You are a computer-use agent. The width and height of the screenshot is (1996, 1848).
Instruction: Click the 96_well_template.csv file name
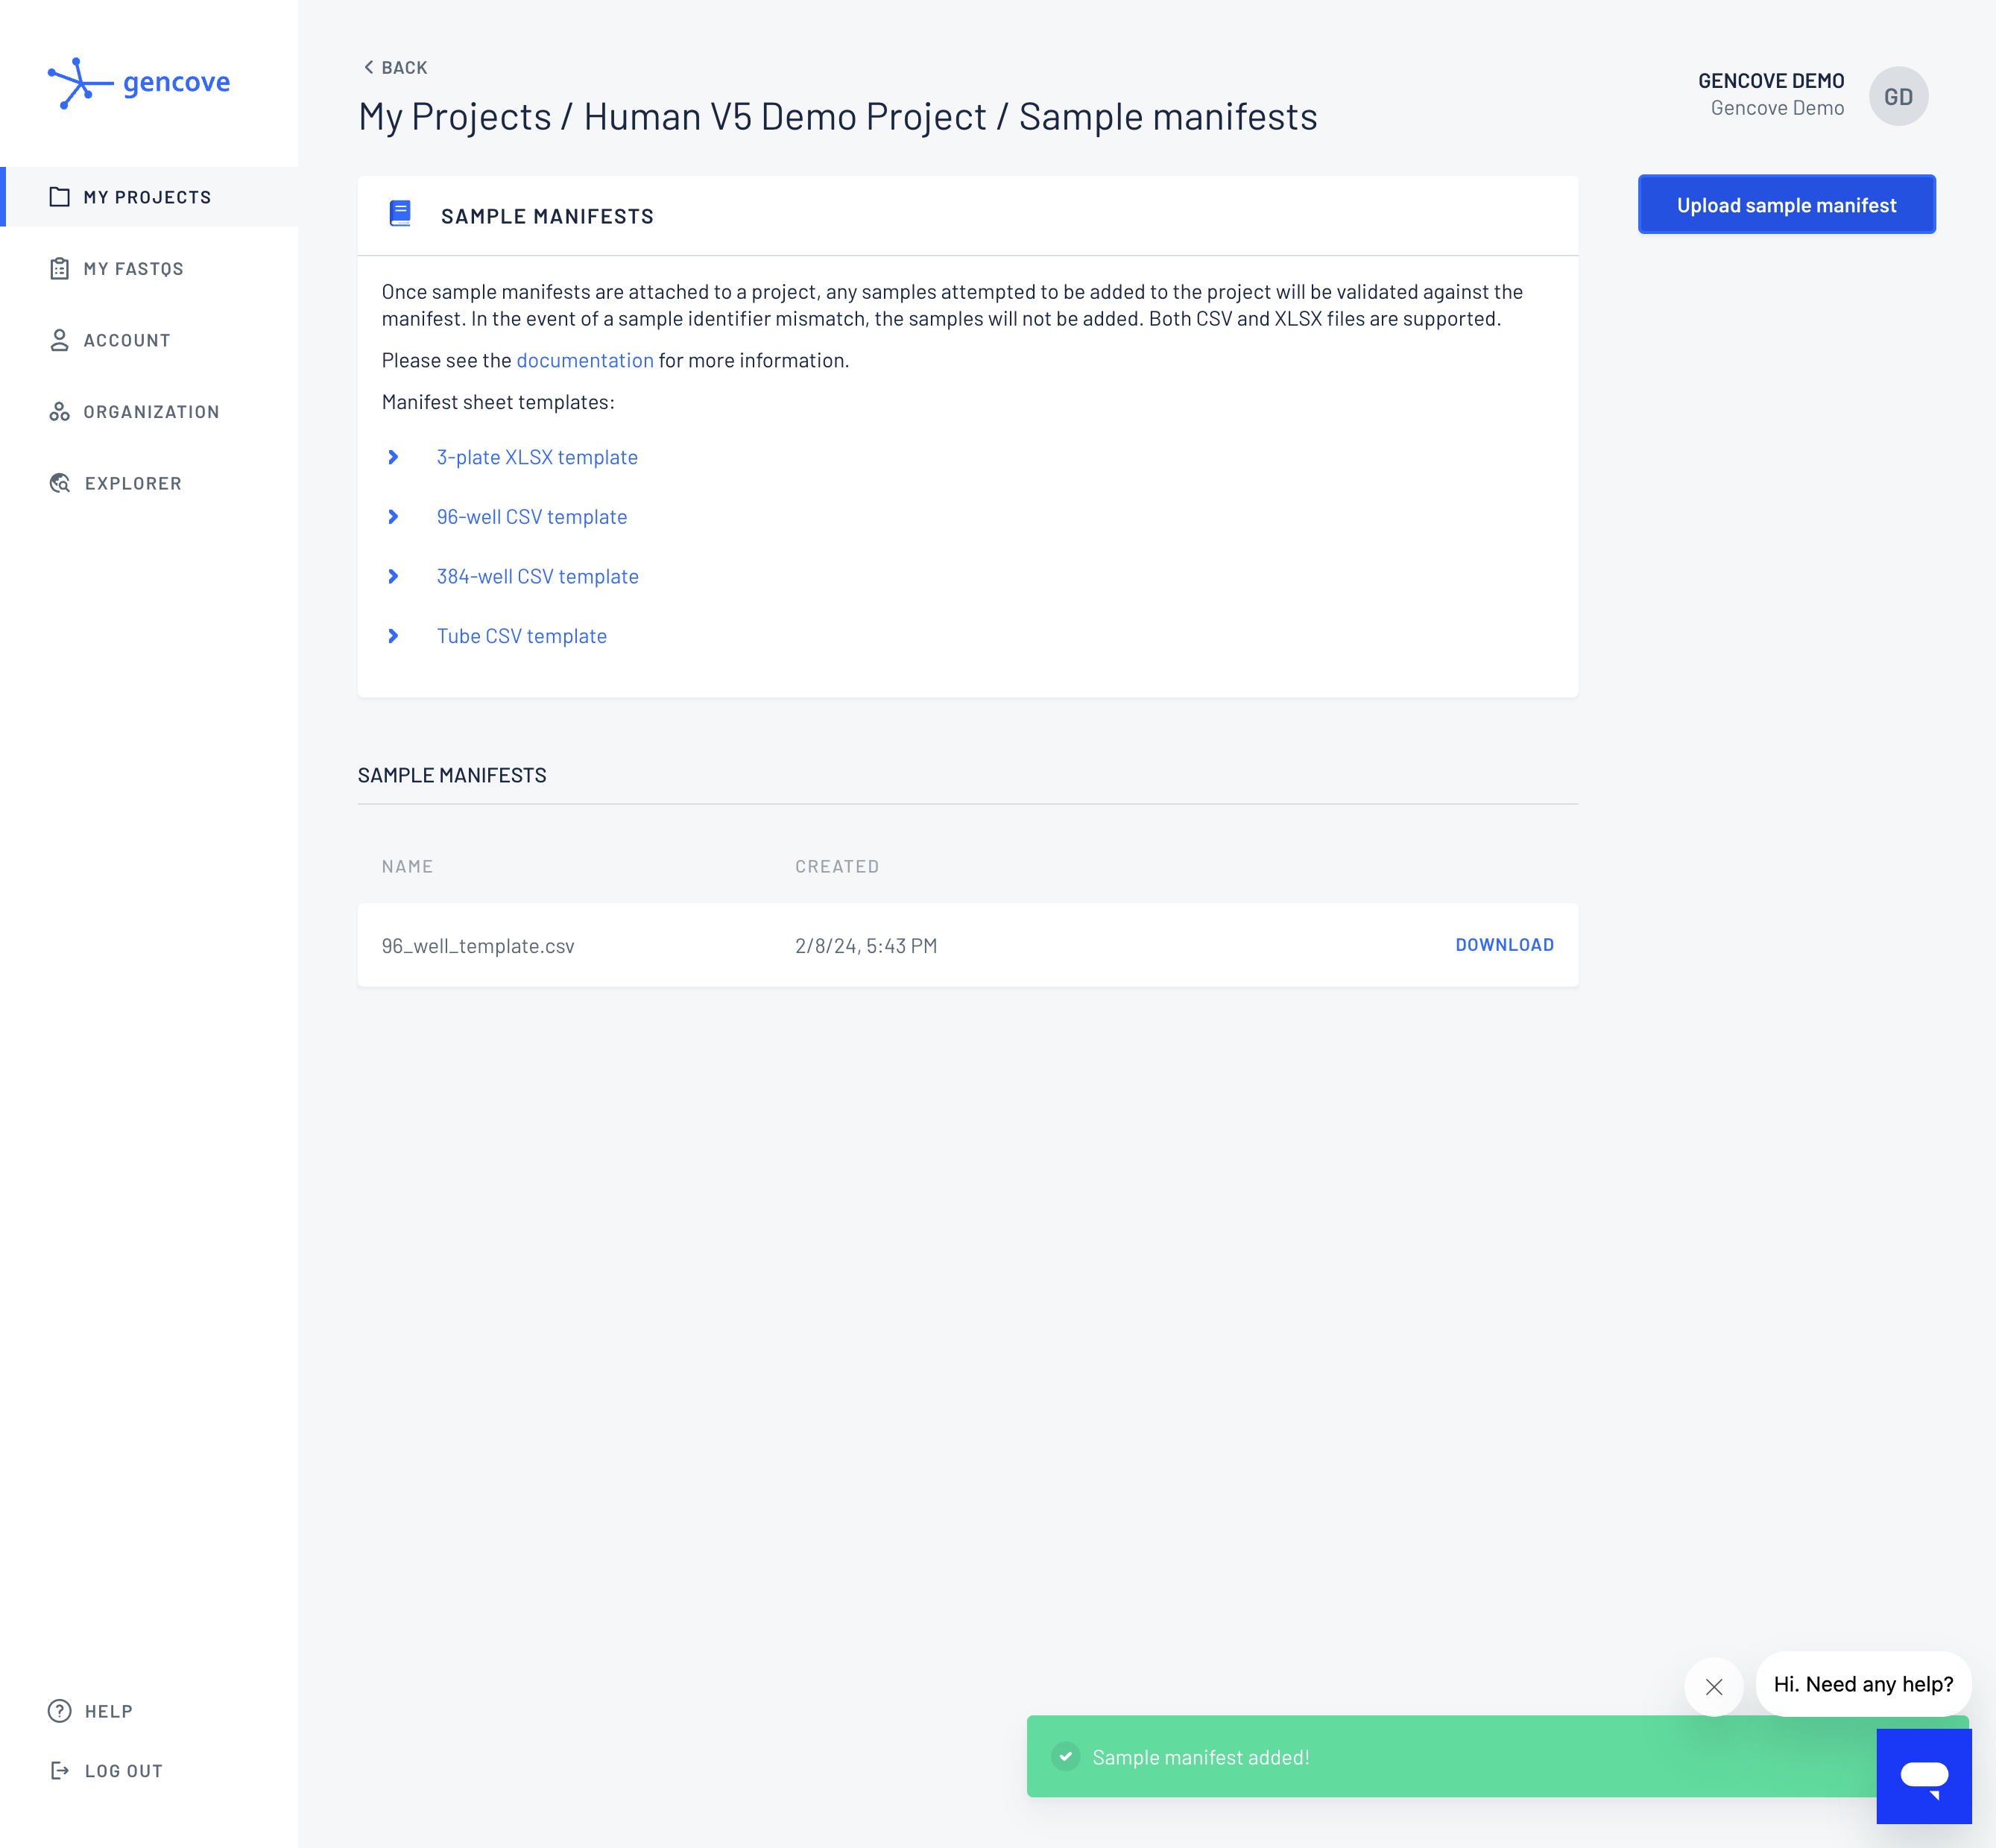point(478,946)
